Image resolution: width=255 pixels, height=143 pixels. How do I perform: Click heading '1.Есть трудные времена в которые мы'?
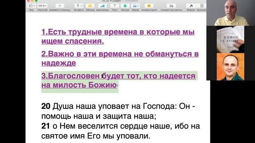(x=118, y=32)
